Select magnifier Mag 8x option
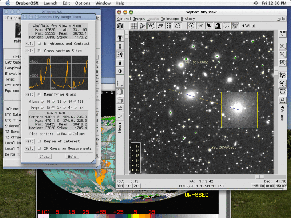The width and height of the screenshot is (291, 218). pyautogui.click(x=76, y=108)
